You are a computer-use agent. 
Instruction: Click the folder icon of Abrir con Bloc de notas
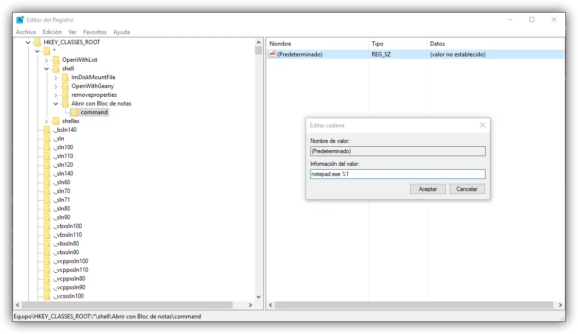(65, 104)
